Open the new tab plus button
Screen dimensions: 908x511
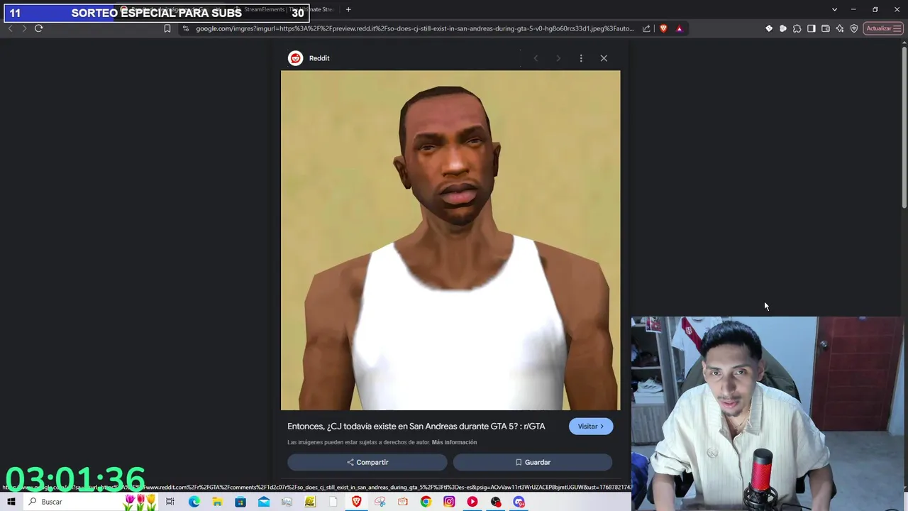(348, 9)
